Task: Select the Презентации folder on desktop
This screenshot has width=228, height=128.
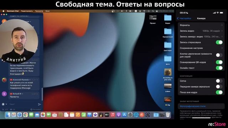Action: (168, 32)
